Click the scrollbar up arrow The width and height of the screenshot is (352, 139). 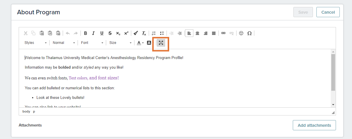[x=333, y=51]
